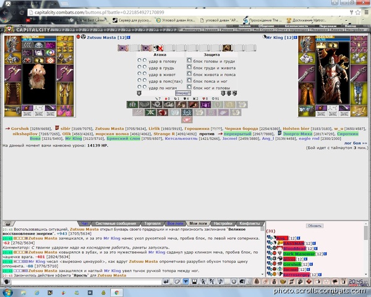Click the chat log vertical scrollbar
This screenshot has height=297, width=371.
point(262,251)
